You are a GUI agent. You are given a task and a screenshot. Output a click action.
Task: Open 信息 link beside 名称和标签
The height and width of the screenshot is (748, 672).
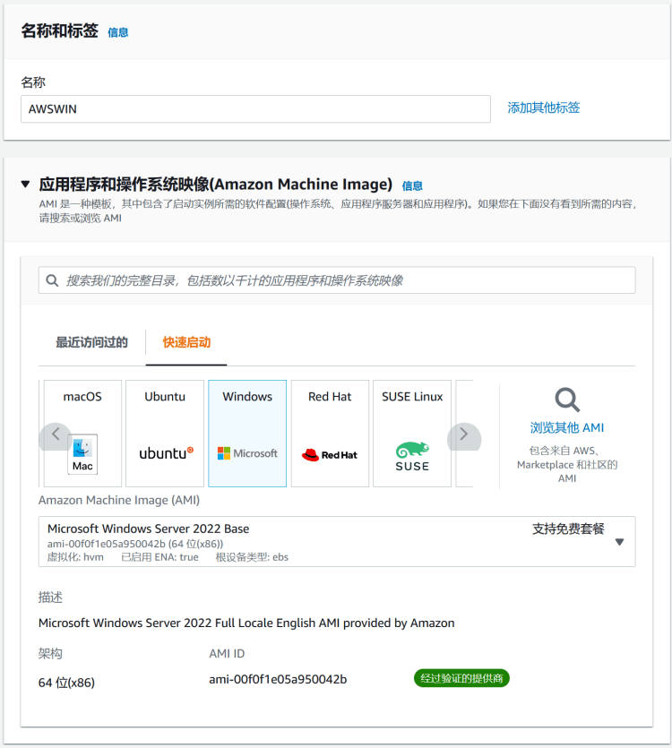(x=118, y=32)
